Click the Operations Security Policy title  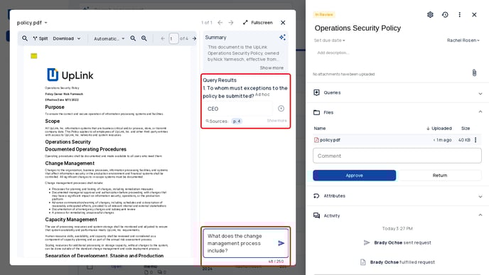point(358,28)
